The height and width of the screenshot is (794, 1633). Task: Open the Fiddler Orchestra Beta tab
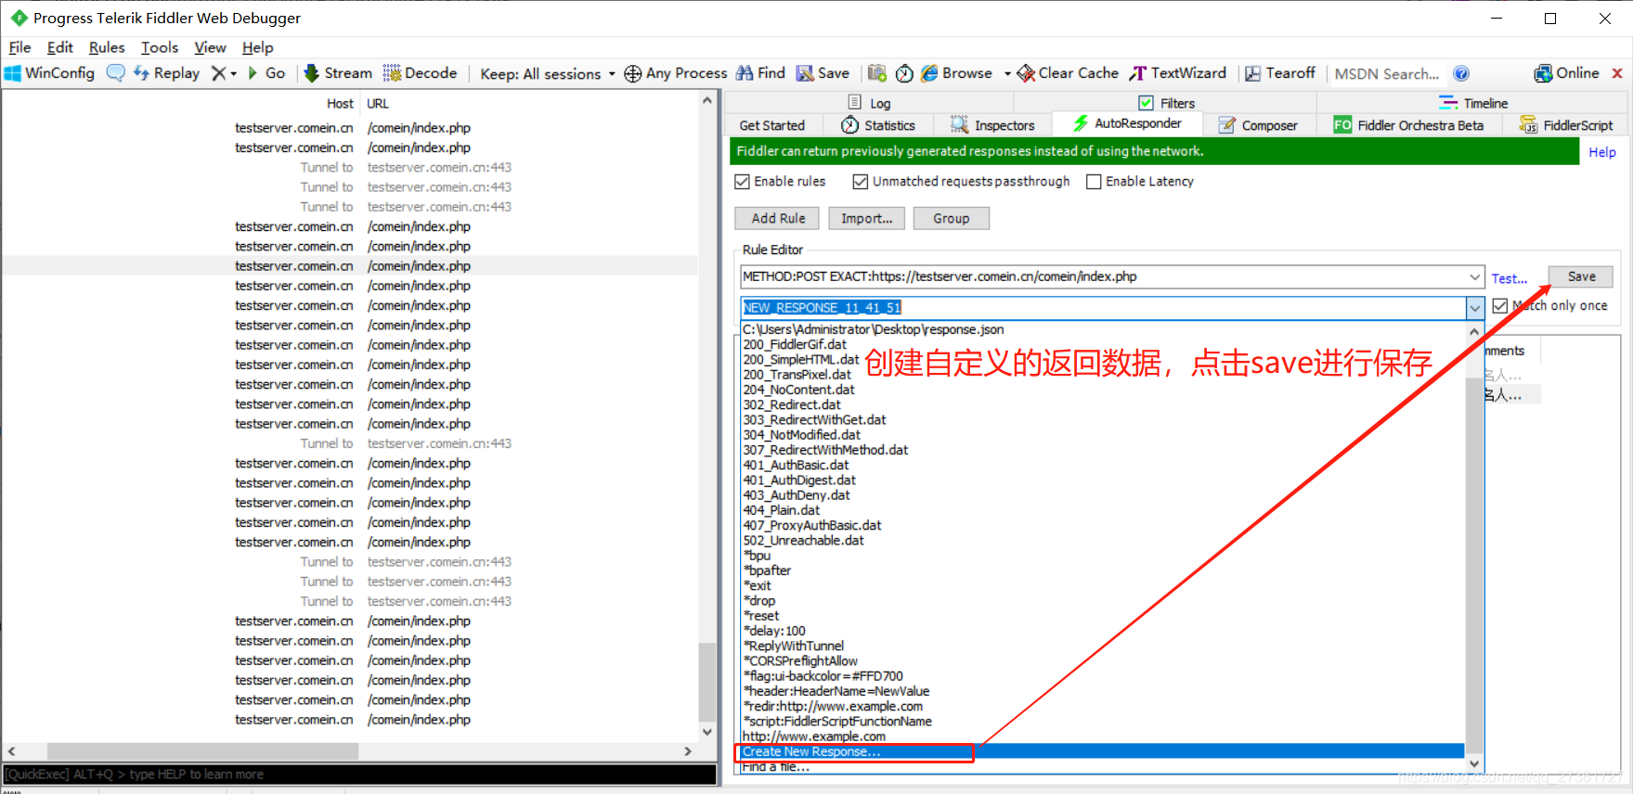(x=1408, y=125)
